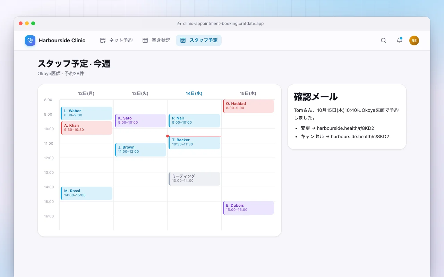
Task: Open T. Becker 10:30–11:30 appointment
Action: tap(194, 142)
